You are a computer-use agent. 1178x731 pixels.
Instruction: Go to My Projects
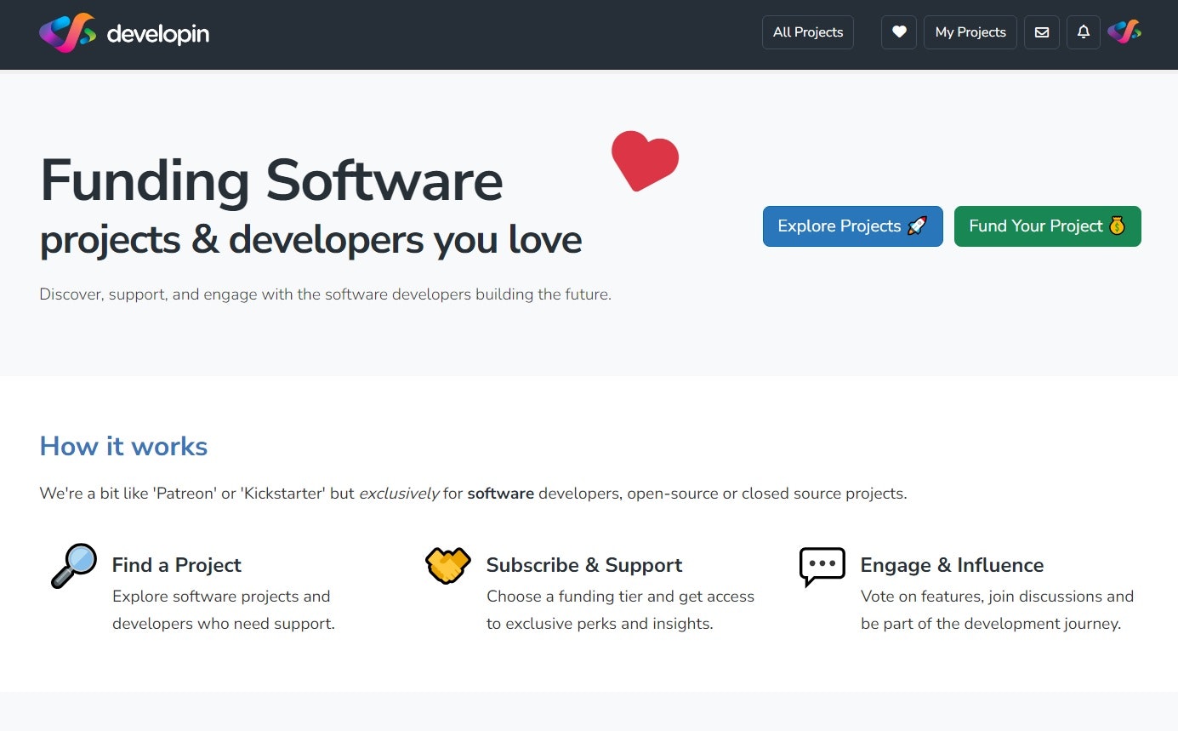click(970, 31)
